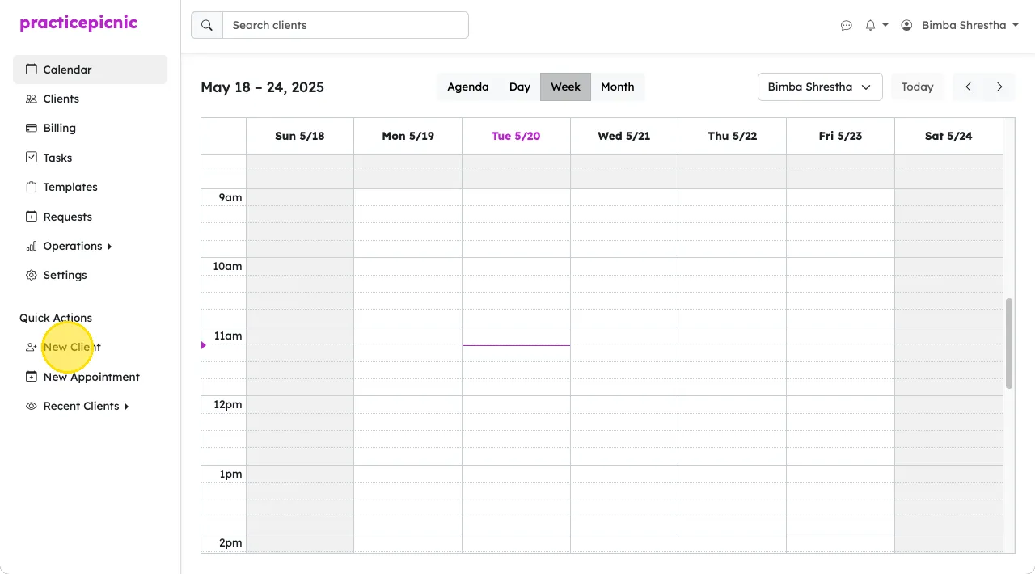The width and height of the screenshot is (1035, 574).
Task: Click the calendar vertical scrollbar thumb
Action: point(1009,344)
